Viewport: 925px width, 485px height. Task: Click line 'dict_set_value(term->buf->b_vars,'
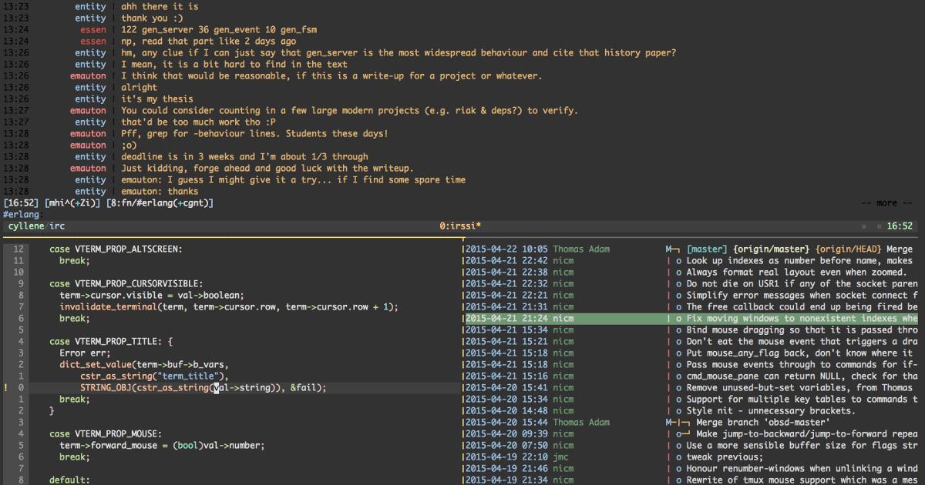(144, 365)
